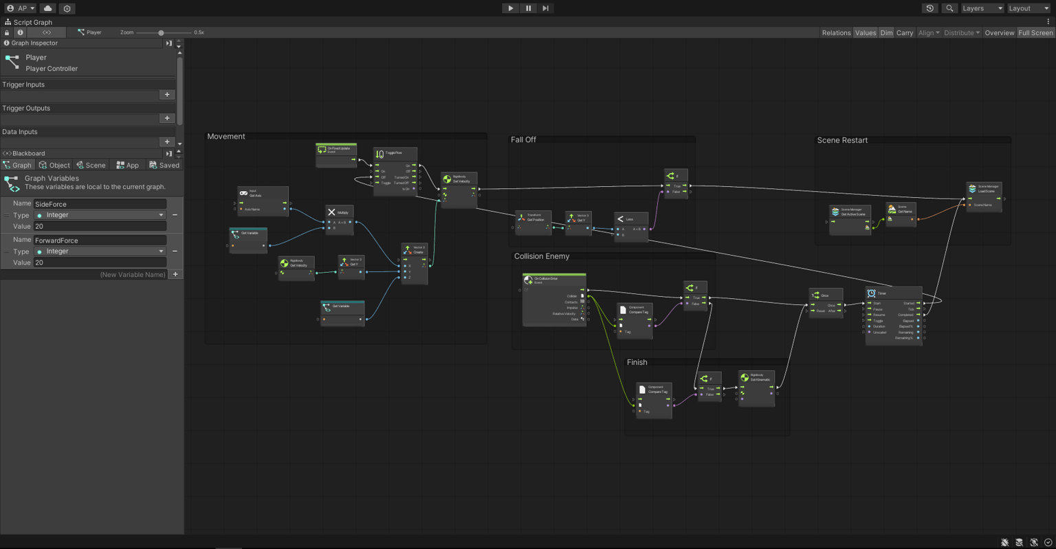Select the On Fixed Update event node
The height and width of the screenshot is (549, 1056).
(336, 155)
